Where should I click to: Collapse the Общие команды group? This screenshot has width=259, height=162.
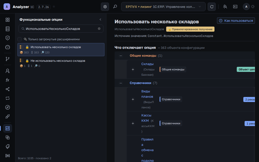121,56
